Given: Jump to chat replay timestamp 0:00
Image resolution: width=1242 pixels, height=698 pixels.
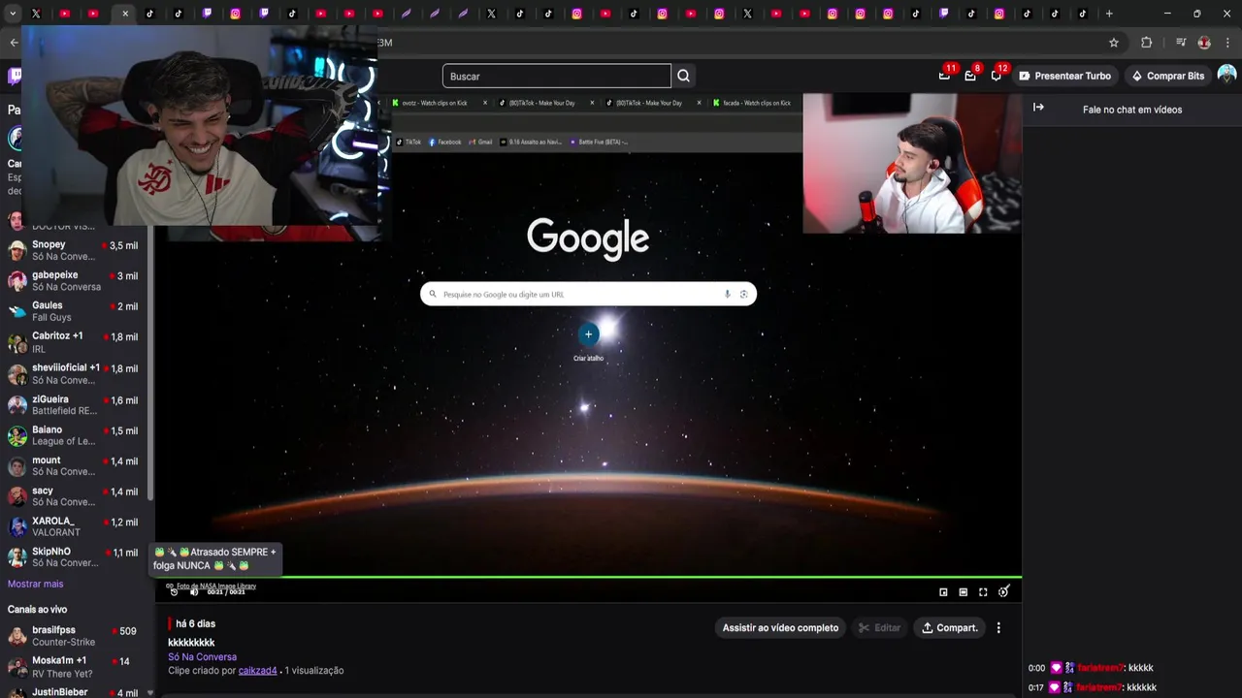Looking at the screenshot, I should pyautogui.click(x=1036, y=668).
